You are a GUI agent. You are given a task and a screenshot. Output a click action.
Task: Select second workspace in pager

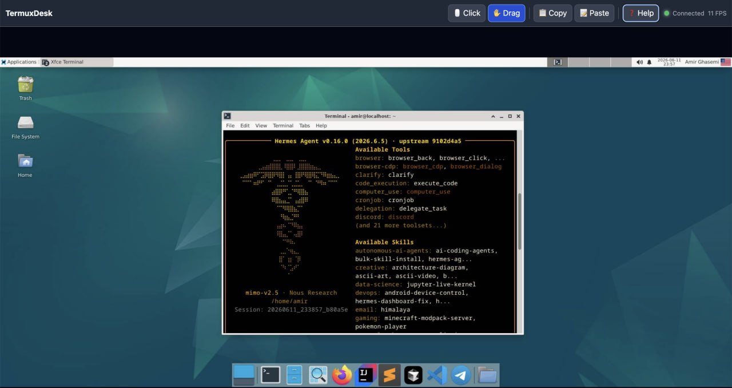pyautogui.click(x=578, y=62)
